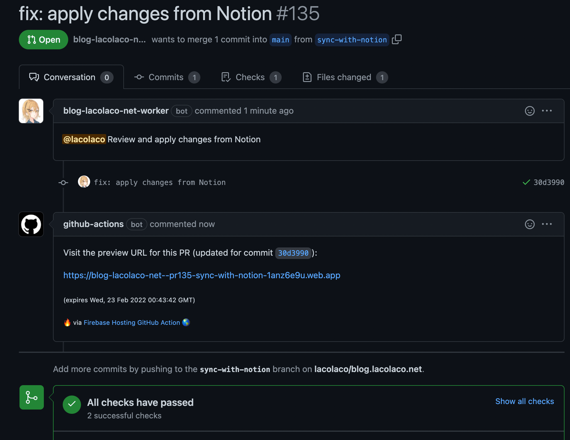Viewport: 570px width, 440px height.
Task: Add reaction to github-actions comment
Action: (530, 224)
